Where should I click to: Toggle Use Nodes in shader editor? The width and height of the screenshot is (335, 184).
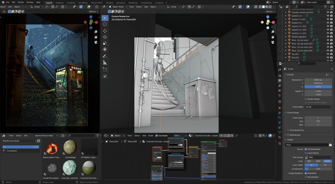(156, 136)
